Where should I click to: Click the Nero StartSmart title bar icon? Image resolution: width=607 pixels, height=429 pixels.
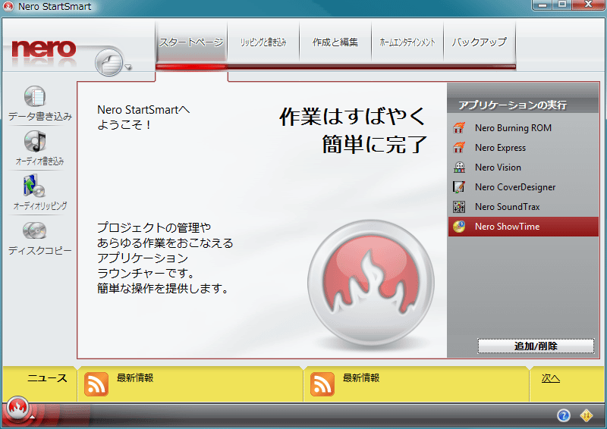tap(8, 6)
